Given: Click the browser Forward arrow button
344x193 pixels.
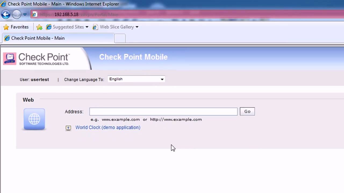Looking at the screenshot, I should point(16,14).
